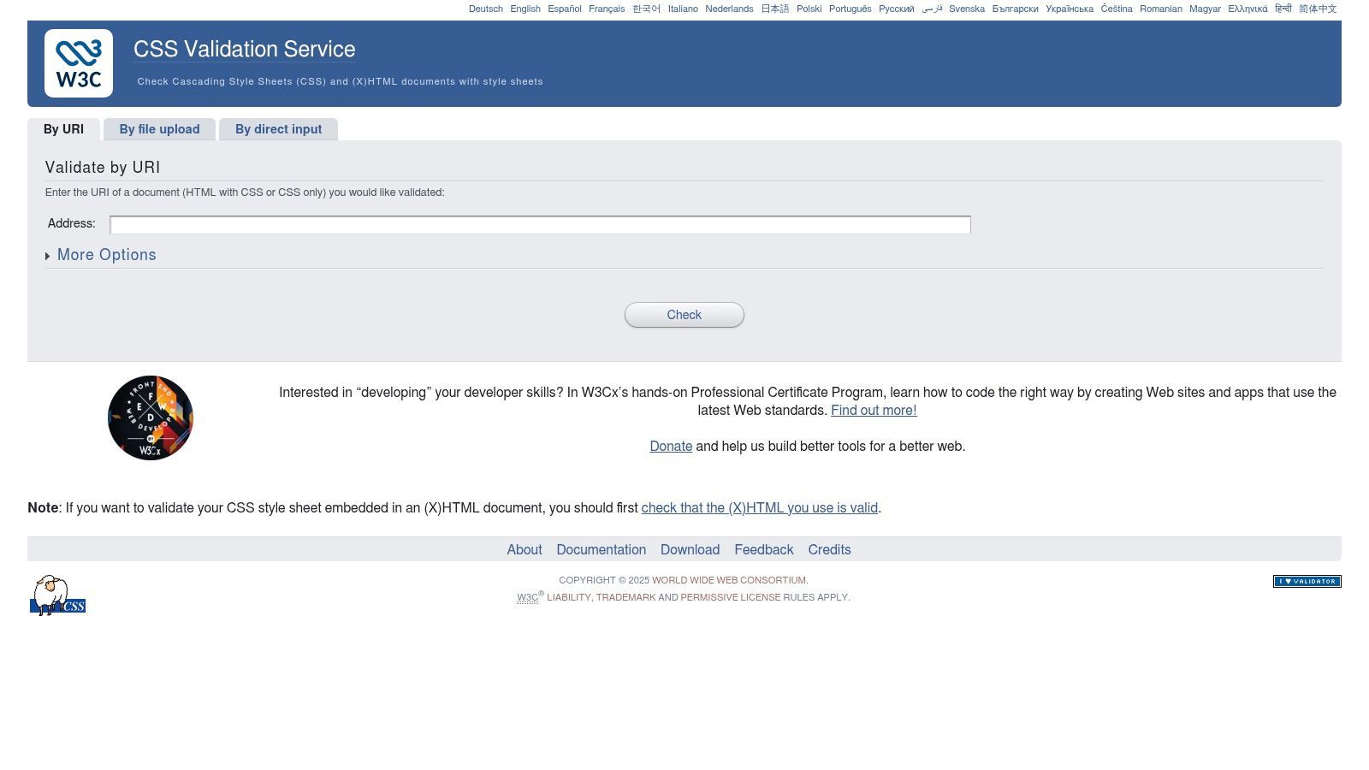Open the Documentation footer link
The width and height of the screenshot is (1369, 770).
click(x=602, y=550)
